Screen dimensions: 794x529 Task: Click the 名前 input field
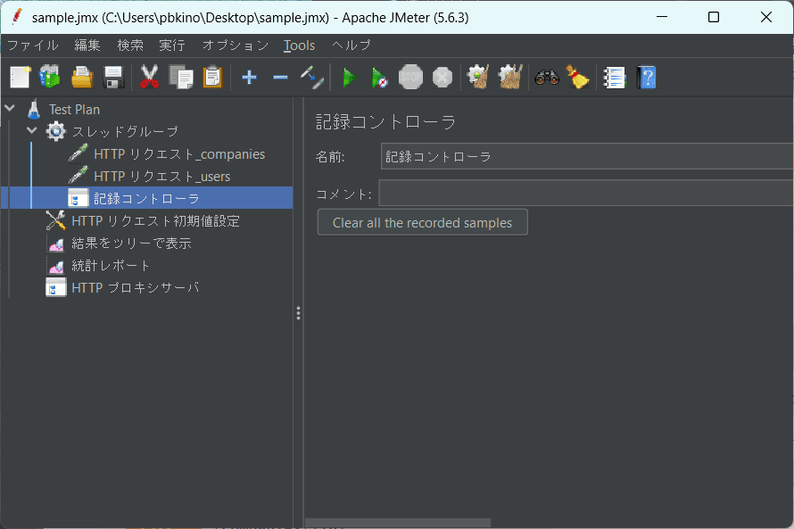(x=587, y=156)
